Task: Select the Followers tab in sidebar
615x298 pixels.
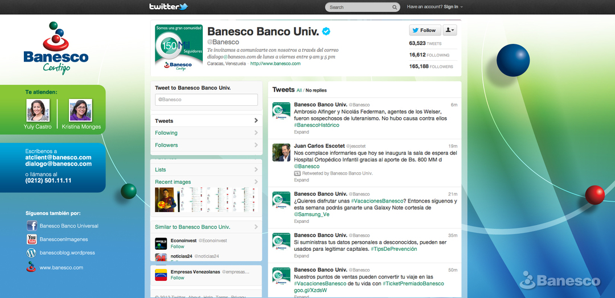Action: point(206,145)
